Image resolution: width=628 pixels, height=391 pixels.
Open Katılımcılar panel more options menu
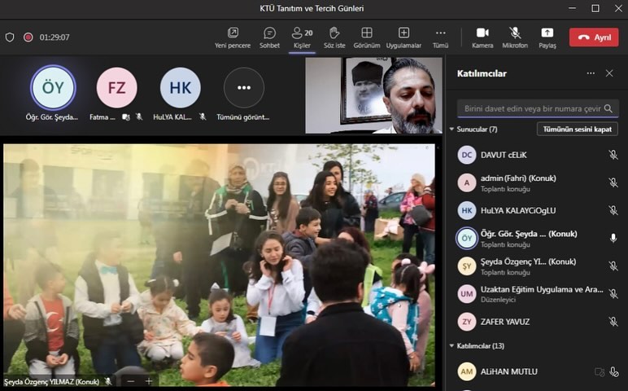pyautogui.click(x=591, y=73)
